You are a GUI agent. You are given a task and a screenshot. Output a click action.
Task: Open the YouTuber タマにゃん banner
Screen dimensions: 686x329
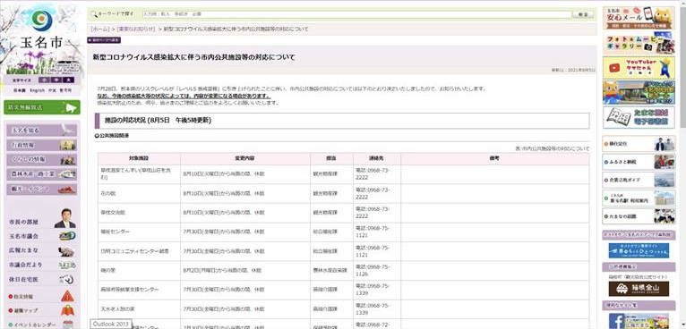click(x=639, y=68)
